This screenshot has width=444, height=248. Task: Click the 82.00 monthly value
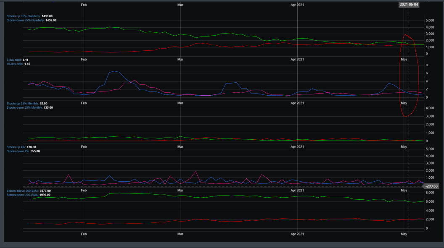(44, 103)
